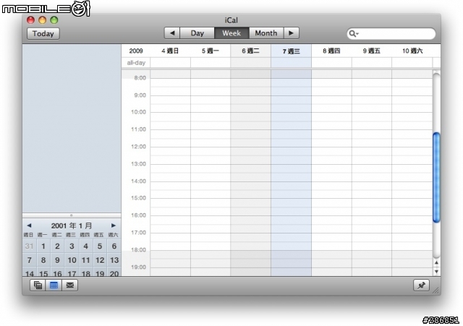
Task: Switch to Day view
Action: coord(197,33)
